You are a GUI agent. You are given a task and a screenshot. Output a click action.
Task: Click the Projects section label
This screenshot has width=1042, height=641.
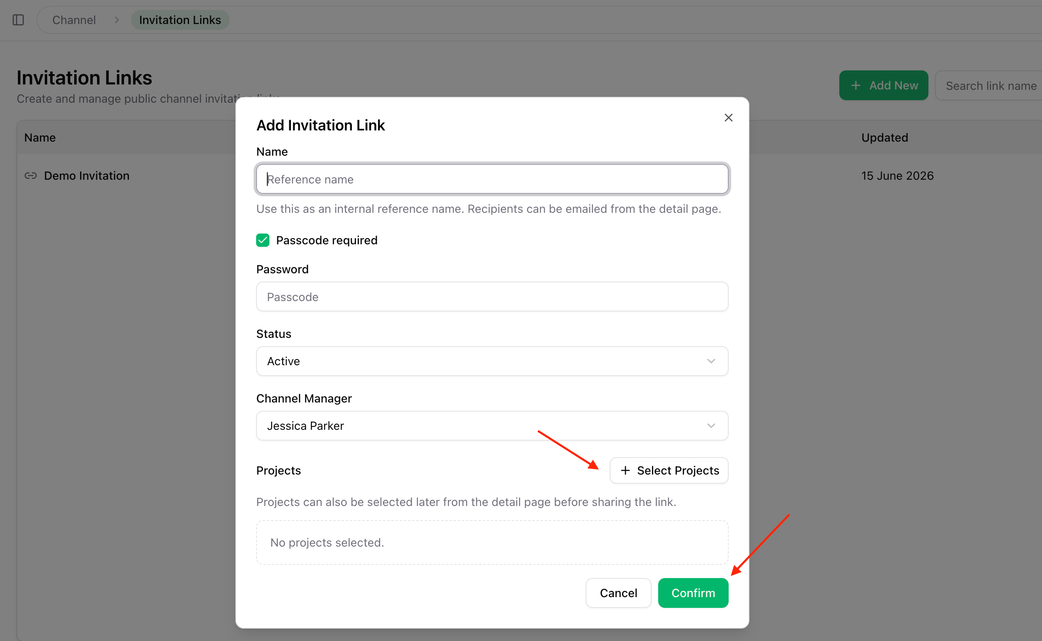pos(278,470)
